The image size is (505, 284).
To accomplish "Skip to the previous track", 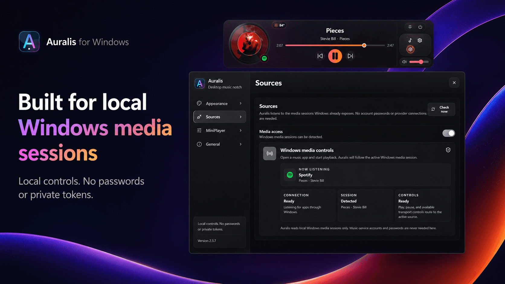I will point(320,56).
